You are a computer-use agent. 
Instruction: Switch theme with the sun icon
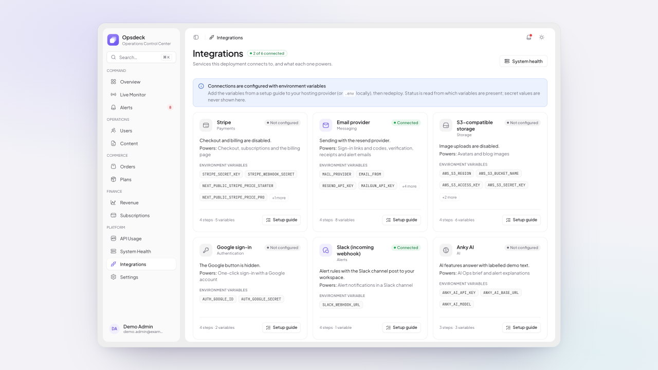tap(541, 38)
